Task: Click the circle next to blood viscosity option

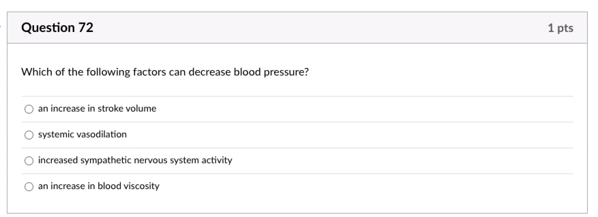Action: click(29, 186)
